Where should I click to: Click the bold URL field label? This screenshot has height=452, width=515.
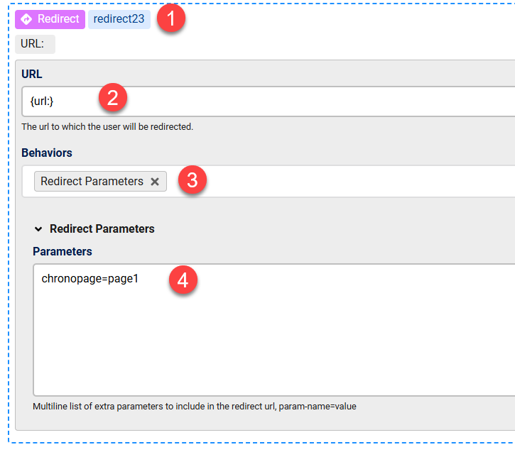(x=32, y=75)
